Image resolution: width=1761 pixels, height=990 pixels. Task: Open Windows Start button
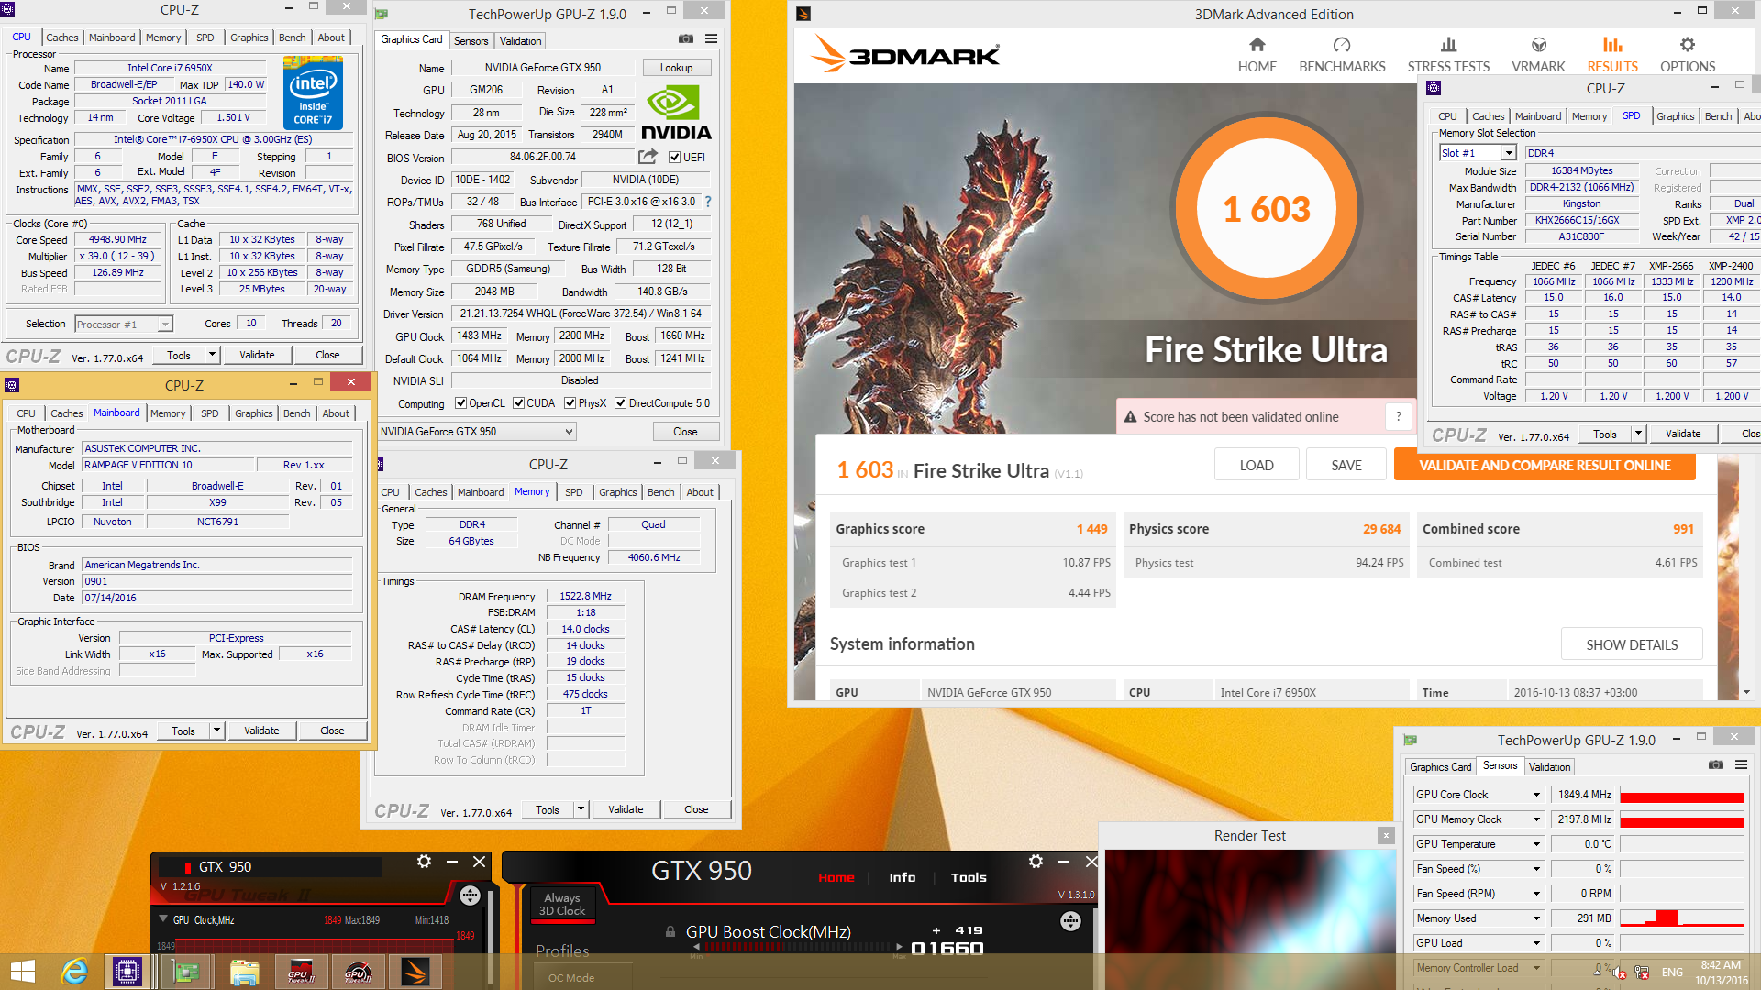[22, 972]
